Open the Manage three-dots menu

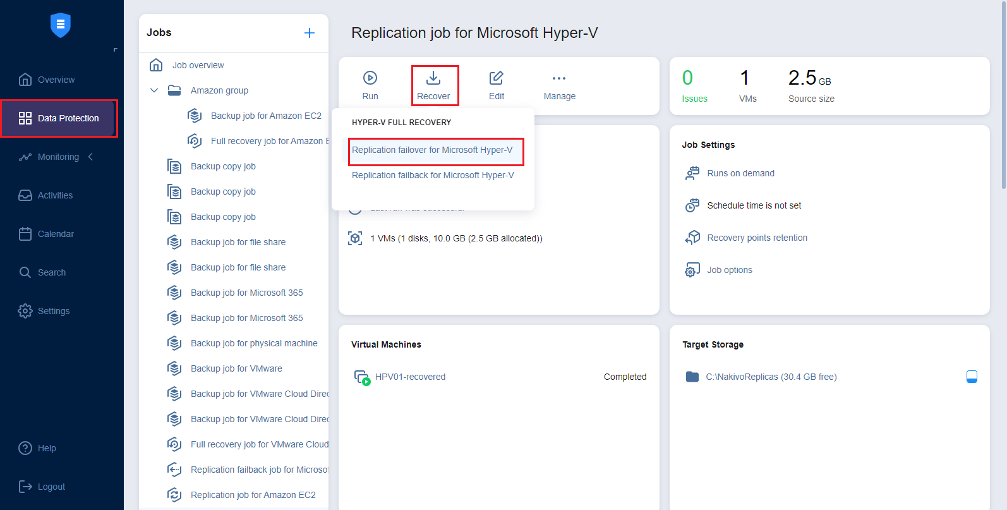click(x=559, y=78)
